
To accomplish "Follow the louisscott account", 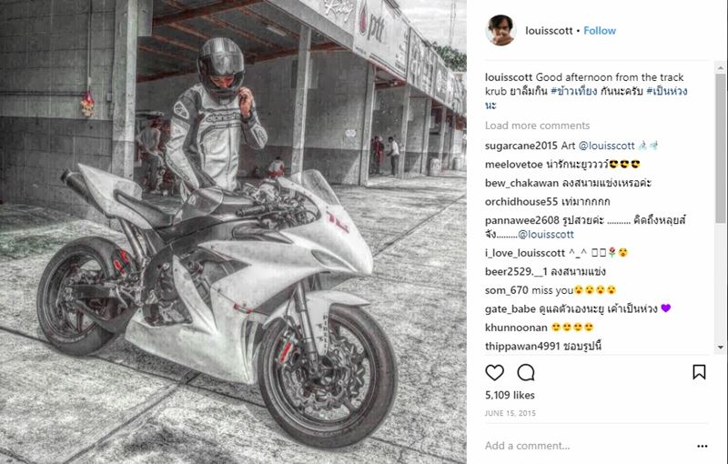I will (600, 31).
